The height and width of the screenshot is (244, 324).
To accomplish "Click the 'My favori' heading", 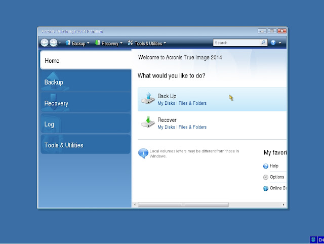I will pyautogui.click(x=275, y=152).
